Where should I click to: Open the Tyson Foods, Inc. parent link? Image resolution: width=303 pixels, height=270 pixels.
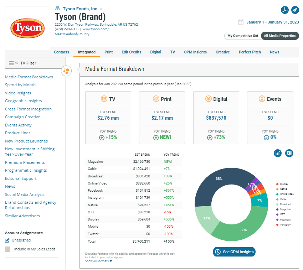[81, 9]
